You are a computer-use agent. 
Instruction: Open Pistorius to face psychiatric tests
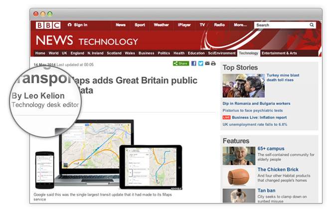(x=253, y=110)
